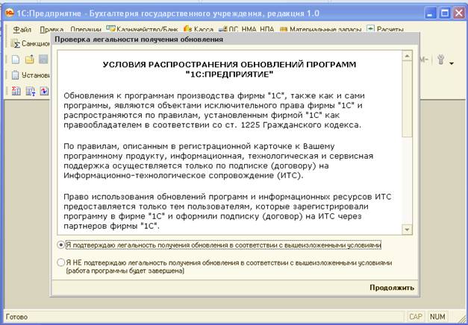Click the scrollbar down arrow in license text
The height and width of the screenshot is (325, 468).
point(407,230)
